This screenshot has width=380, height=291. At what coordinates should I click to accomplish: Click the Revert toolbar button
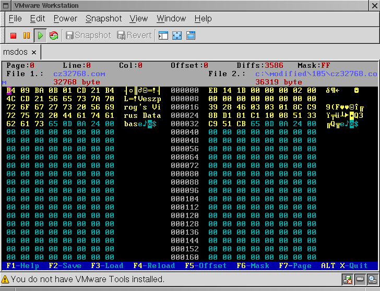click(x=134, y=35)
